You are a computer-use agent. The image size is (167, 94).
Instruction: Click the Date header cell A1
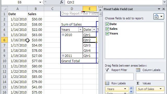coord(17,14)
